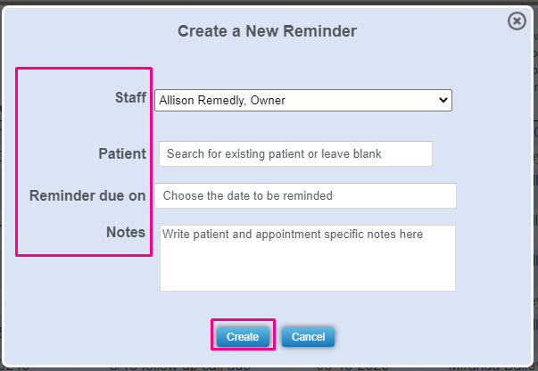Click the 'Create a New Reminder' heading
This screenshot has height=371, width=538.
click(x=268, y=31)
